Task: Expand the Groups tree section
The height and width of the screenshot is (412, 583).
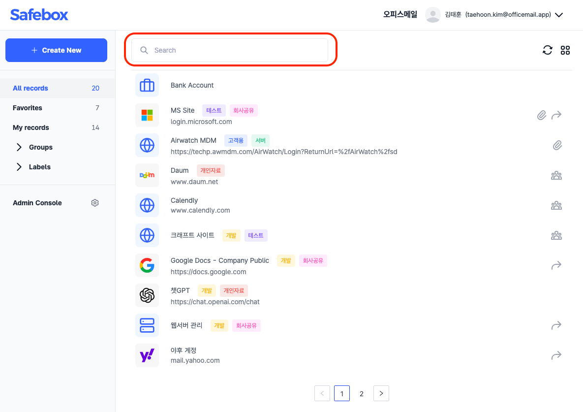Action: coord(19,147)
